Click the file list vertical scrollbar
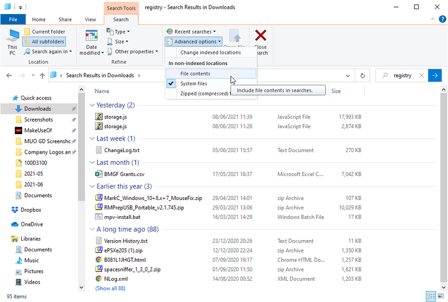Screen dimensions: 448x302 pos(444,188)
